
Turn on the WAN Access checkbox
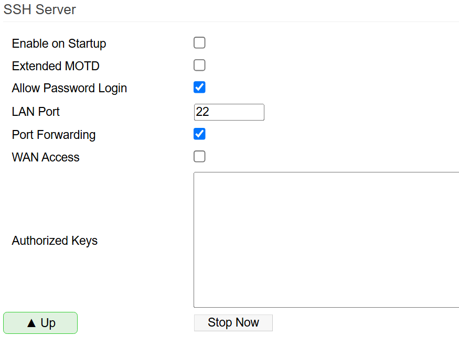pos(199,157)
